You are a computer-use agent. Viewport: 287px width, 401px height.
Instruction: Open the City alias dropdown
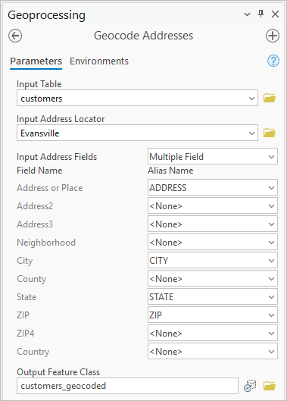click(213, 260)
